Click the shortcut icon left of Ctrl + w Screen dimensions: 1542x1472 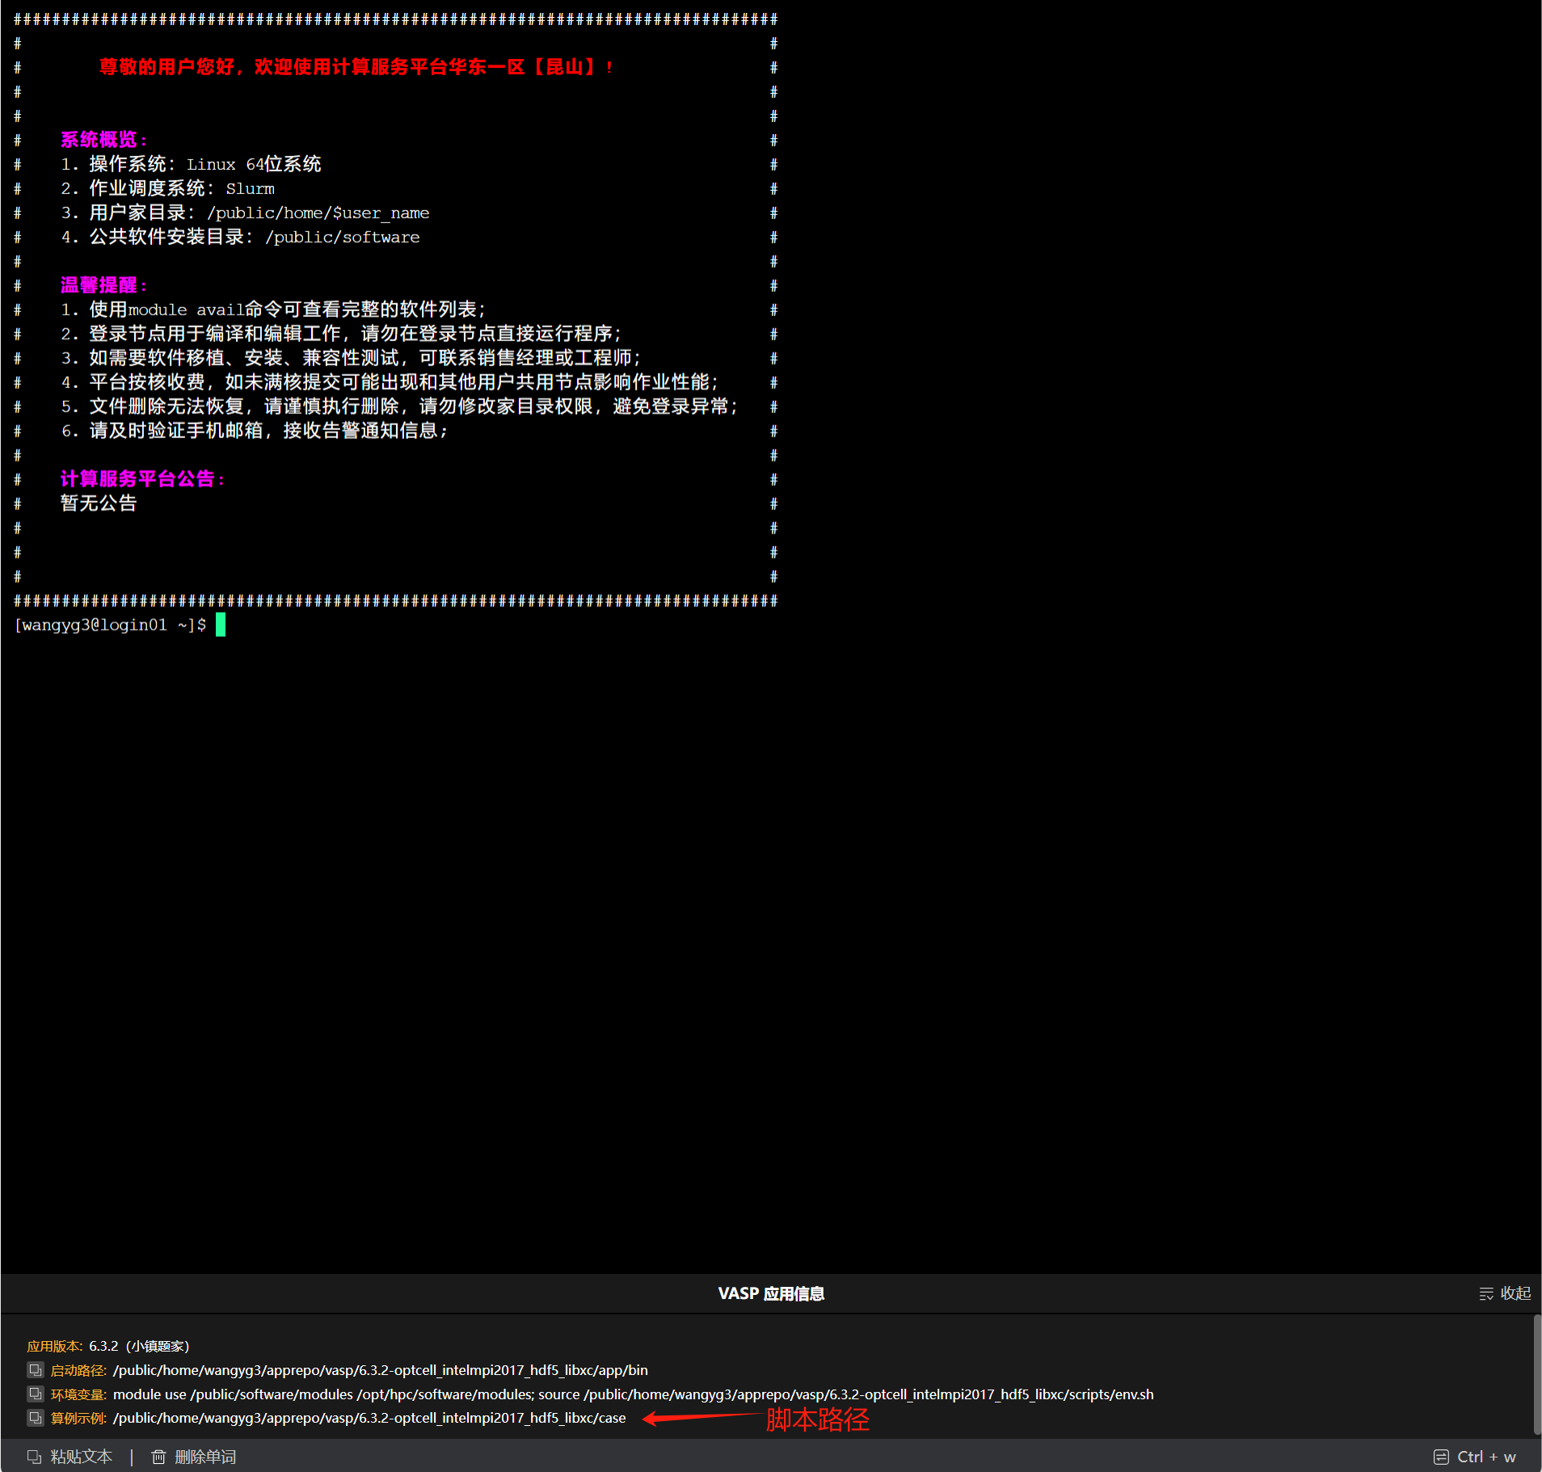1441,1457
